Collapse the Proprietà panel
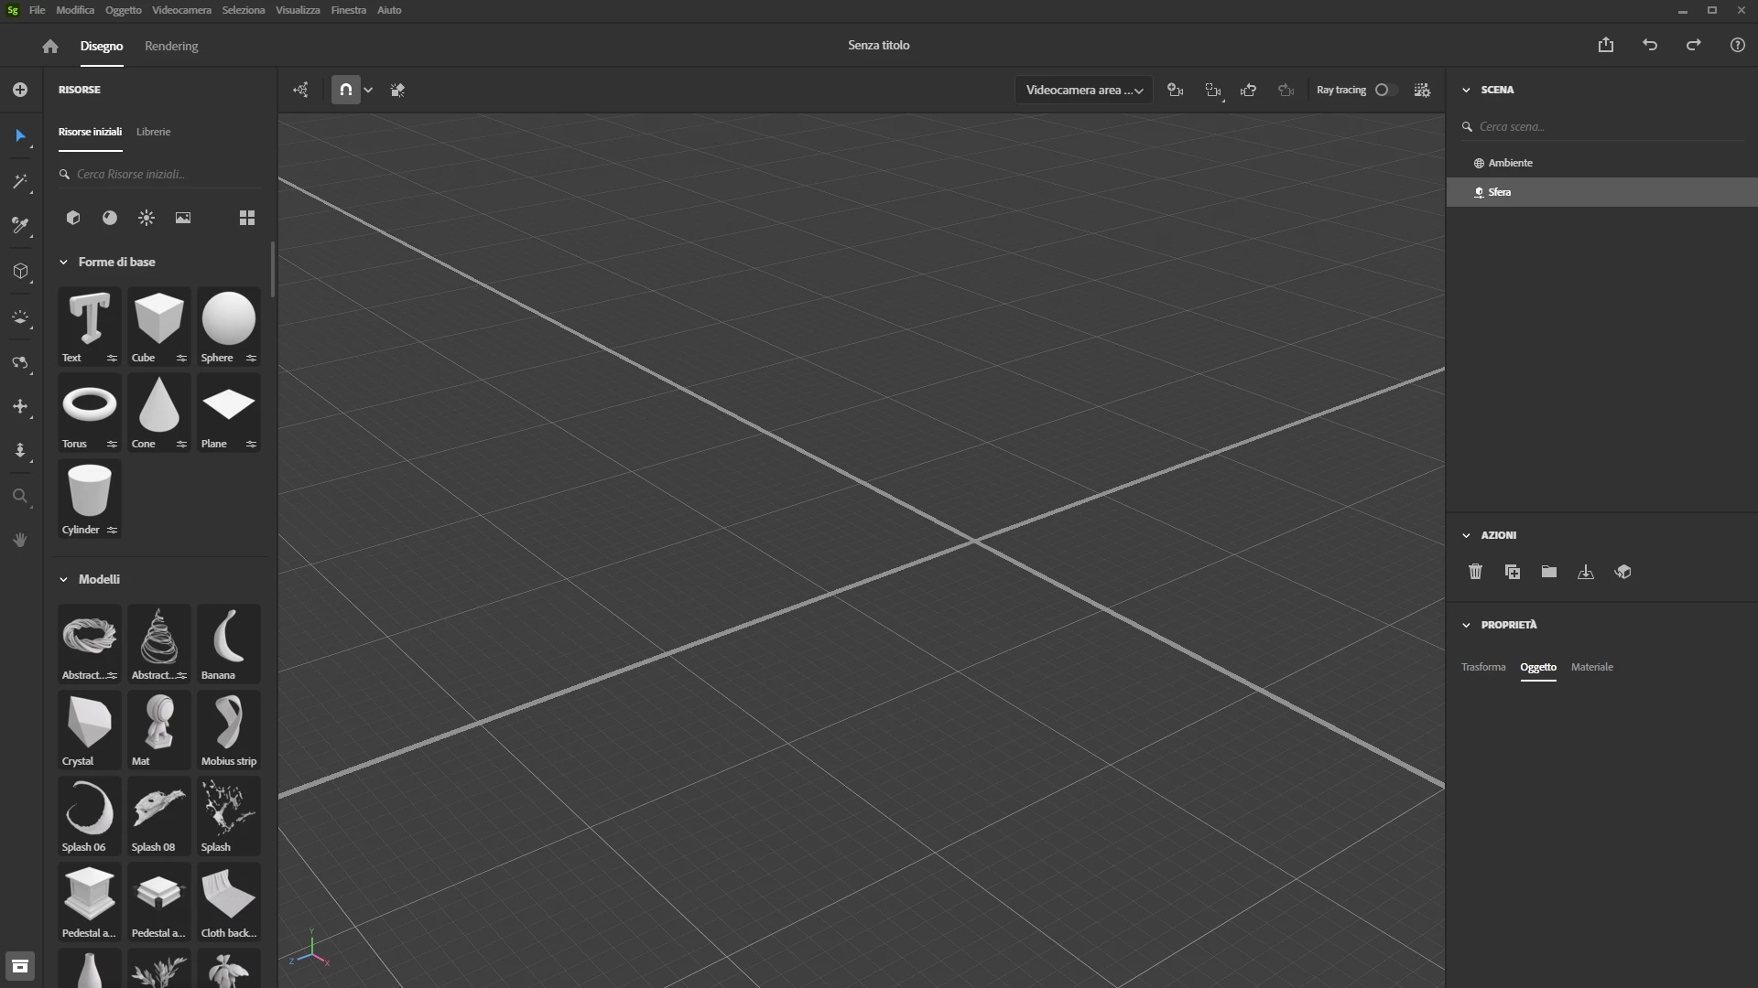This screenshot has height=988, width=1758. (x=1466, y=625)
